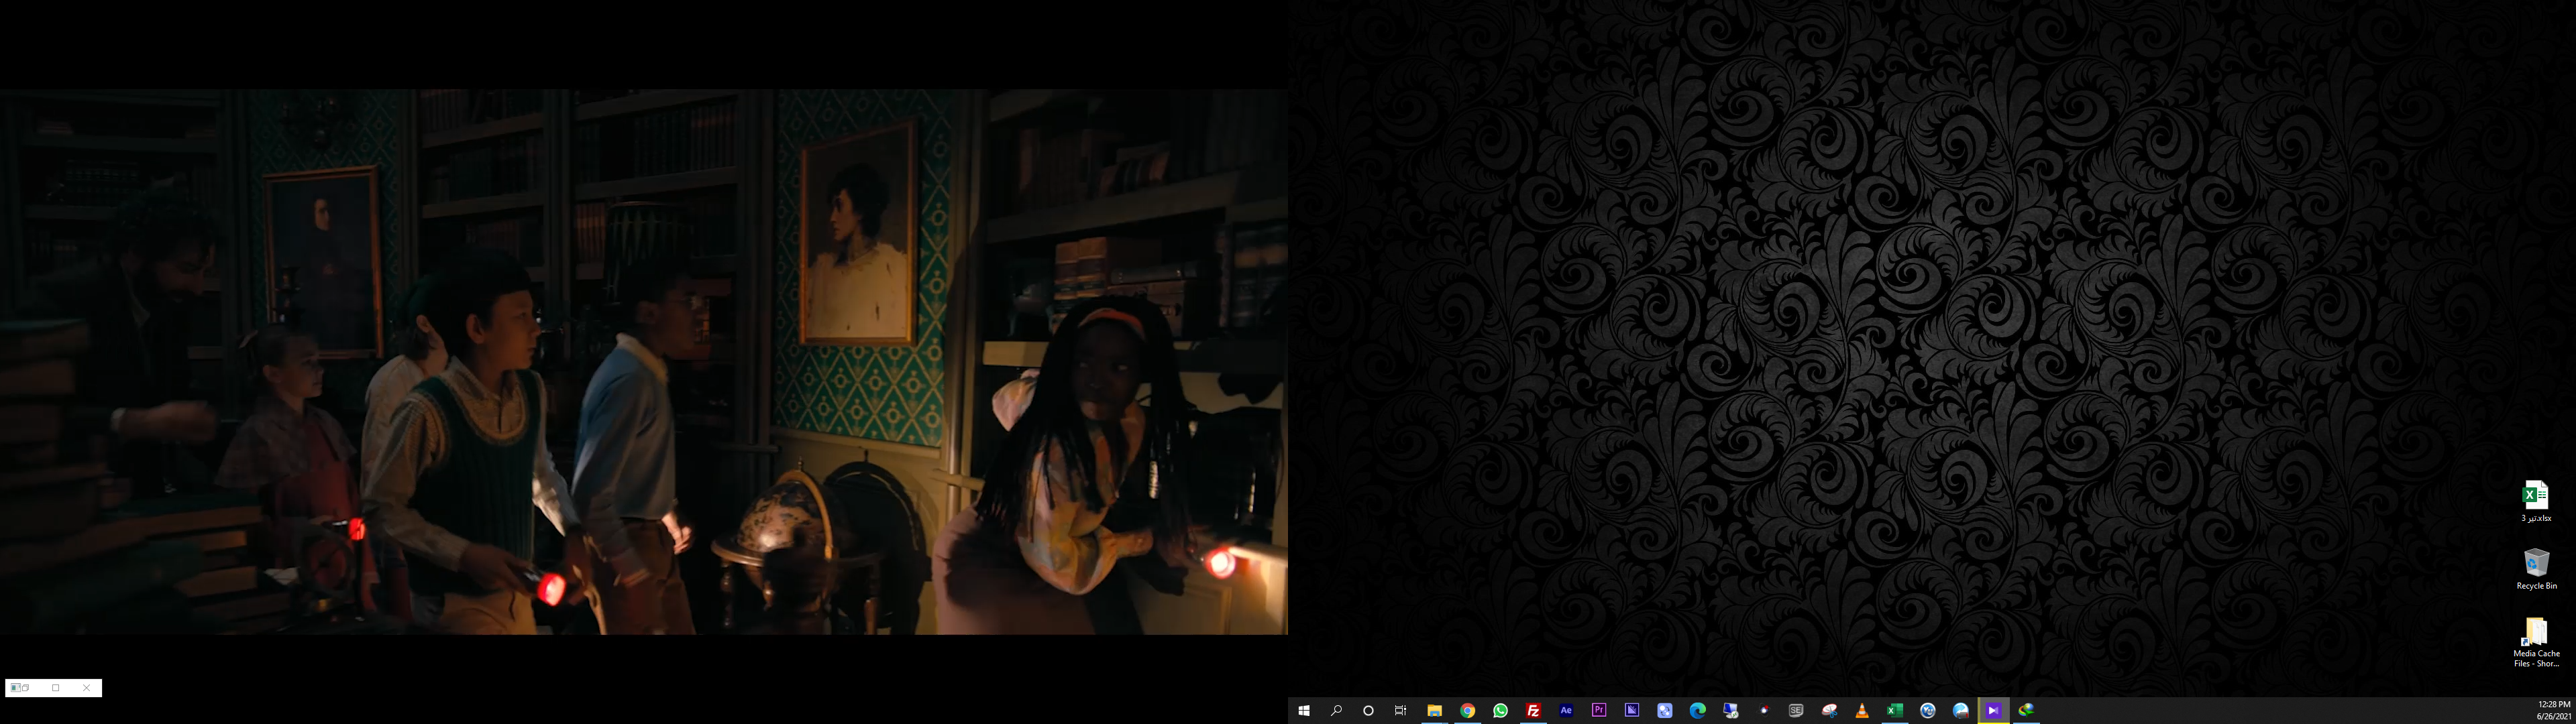
Task: Switch to Excel in the taskbar
Action: tap(1894, 710)
